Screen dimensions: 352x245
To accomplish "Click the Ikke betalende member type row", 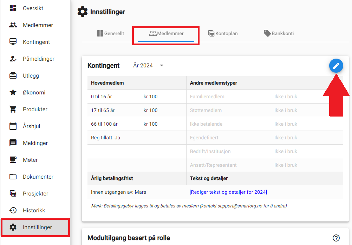I will coord(265,124).
